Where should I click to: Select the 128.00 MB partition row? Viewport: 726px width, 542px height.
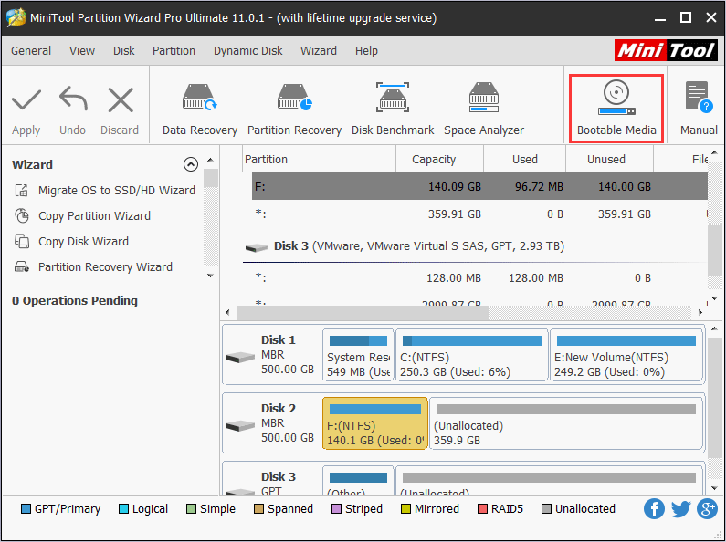pos(479,278)
